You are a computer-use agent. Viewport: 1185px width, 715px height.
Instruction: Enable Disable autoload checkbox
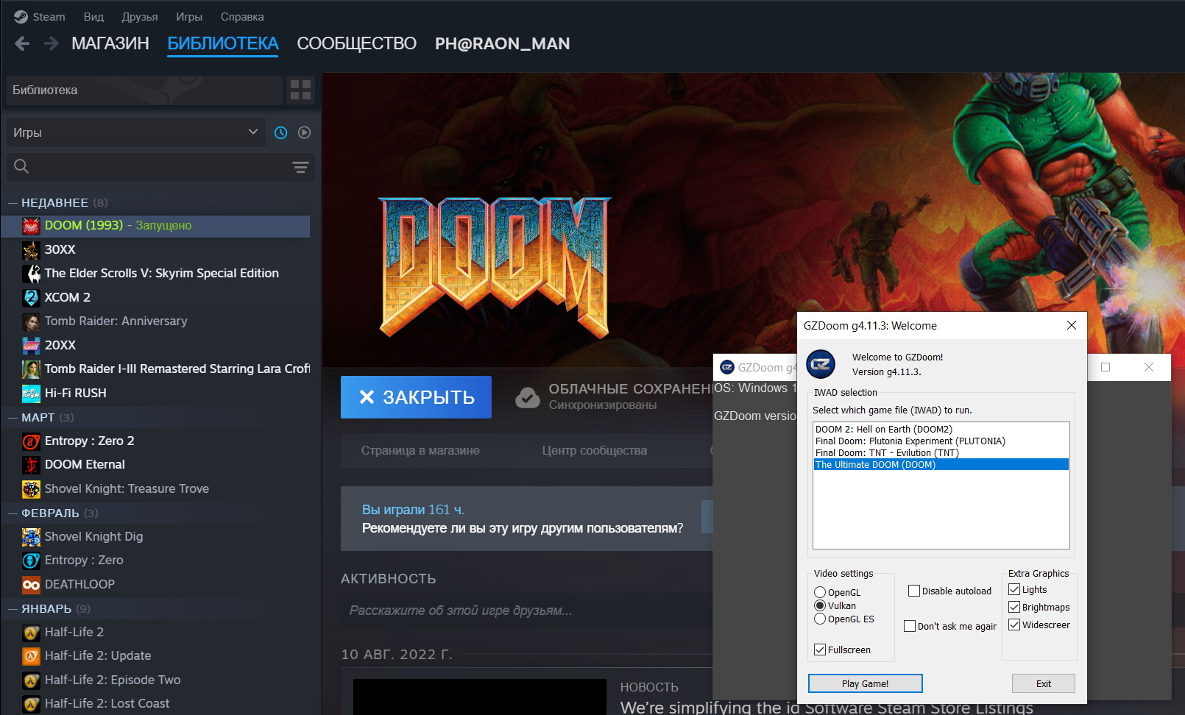[914, 591]
